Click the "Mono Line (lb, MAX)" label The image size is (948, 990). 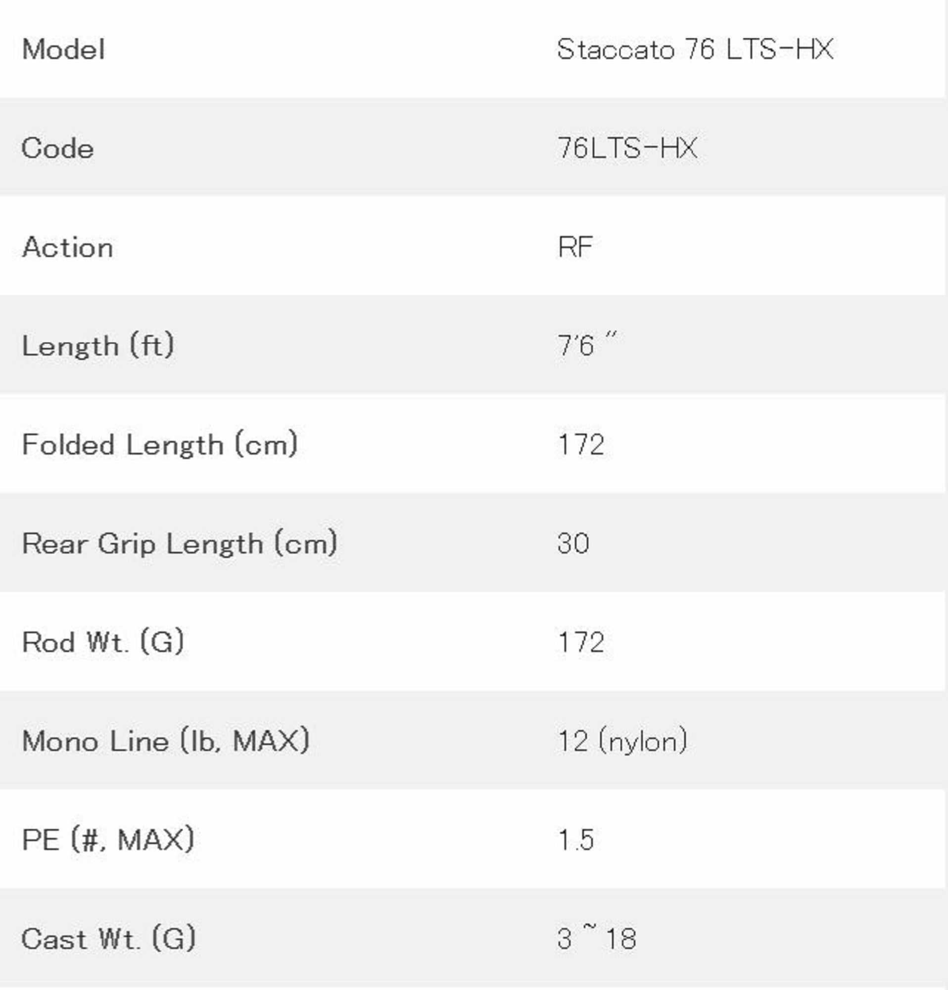(166, 742)
